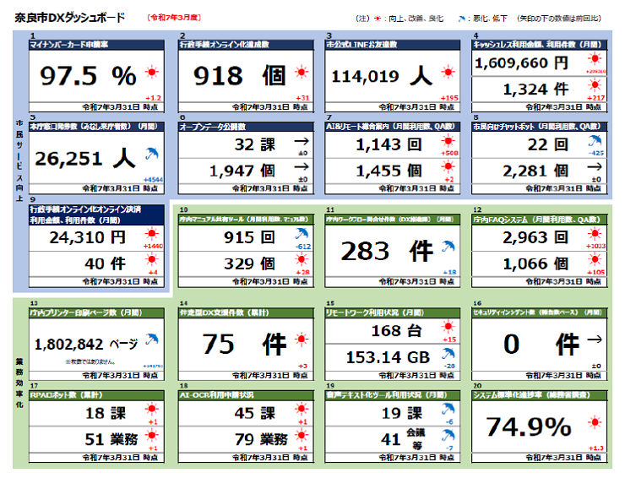The height and width of the screenshot is (478, 625).
Task: Click the 音声テキスト化ツール利用状況 card header
Action: [x=393, y=395]
